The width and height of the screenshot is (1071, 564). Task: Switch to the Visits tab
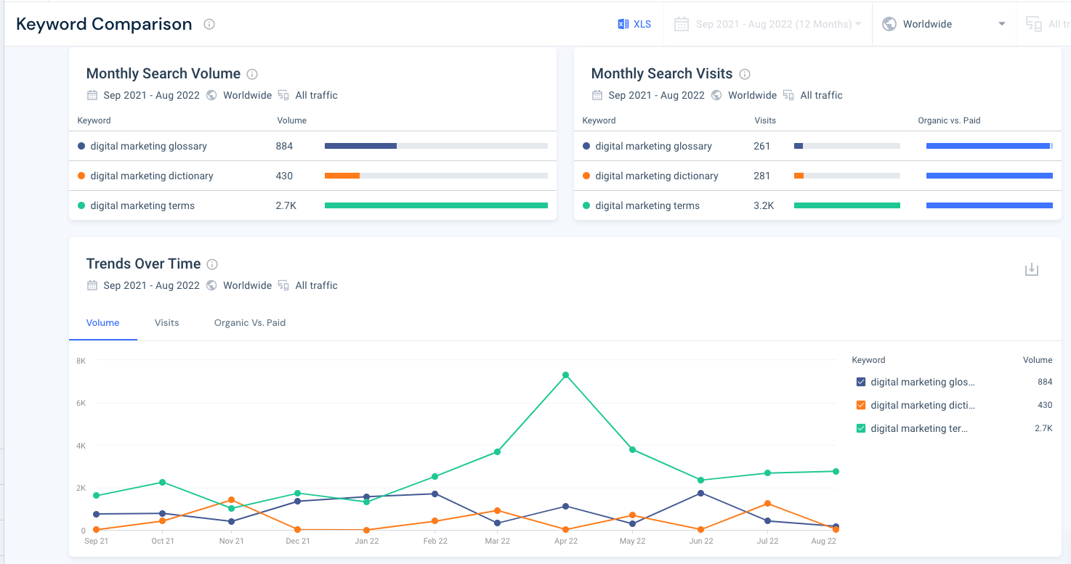166,322
